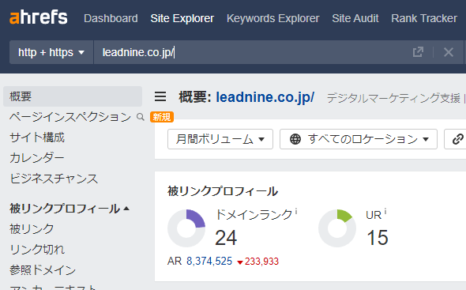Open the 月間ボリューム dropdown

click(x=220, y=139)
